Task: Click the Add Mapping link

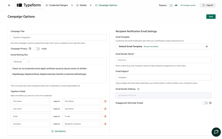Action: (x=60, y=131)
